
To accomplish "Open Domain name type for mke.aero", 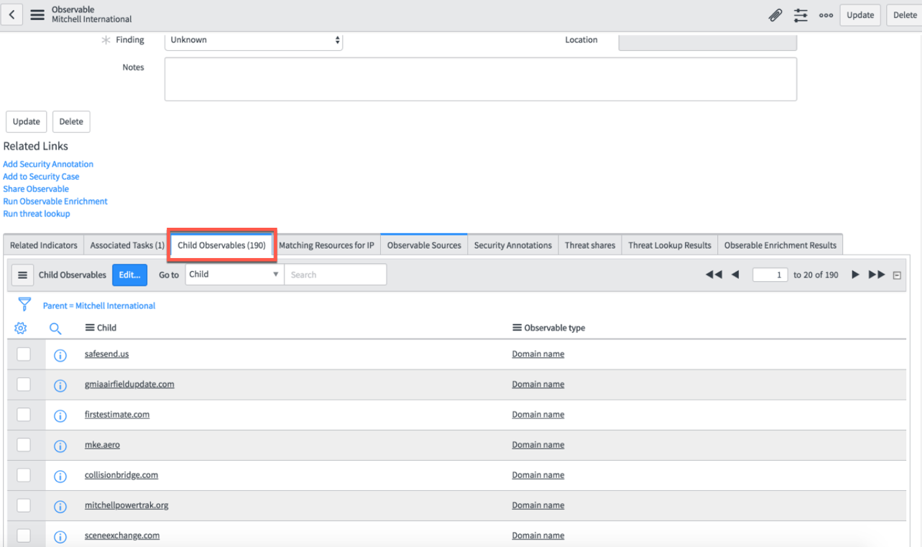I will click(538, 445).
